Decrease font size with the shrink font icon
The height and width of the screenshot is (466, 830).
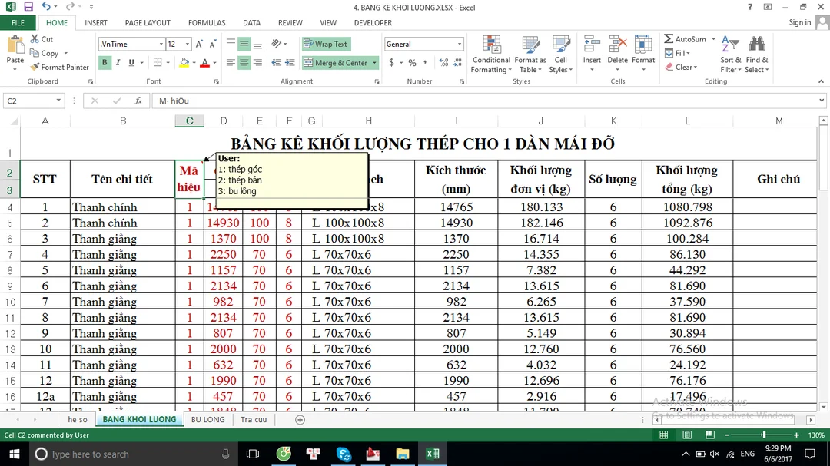(x=212, y=45)
